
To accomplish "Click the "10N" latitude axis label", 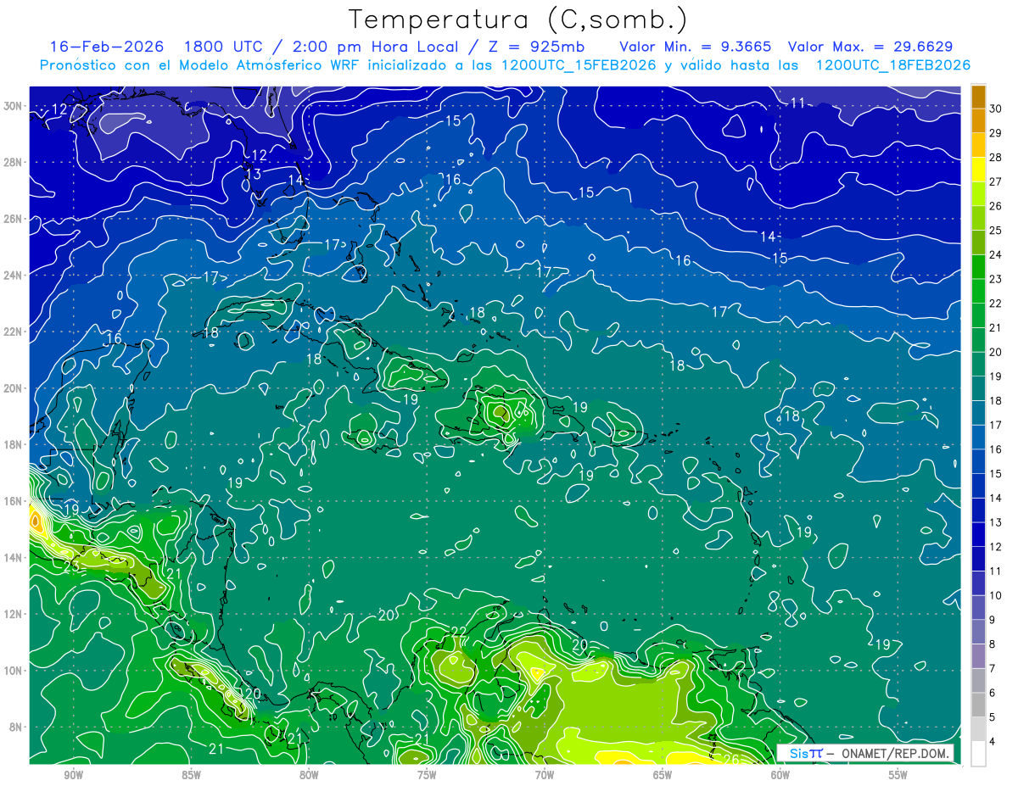I will [13, 671].
